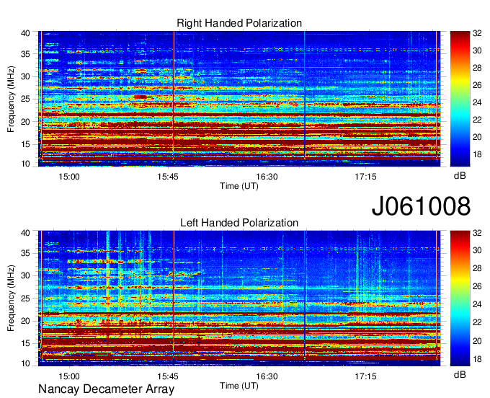Image resolution: width=490 pixels, height=398 pixels.
Task: Click the 15:45 time tick of bottom plot
Action: coord(168,376)
